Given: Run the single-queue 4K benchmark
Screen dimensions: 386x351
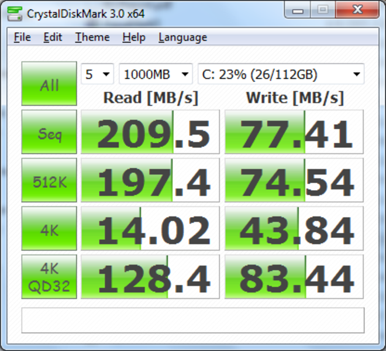Looking at the screenshot, I should tap(49, 228).
